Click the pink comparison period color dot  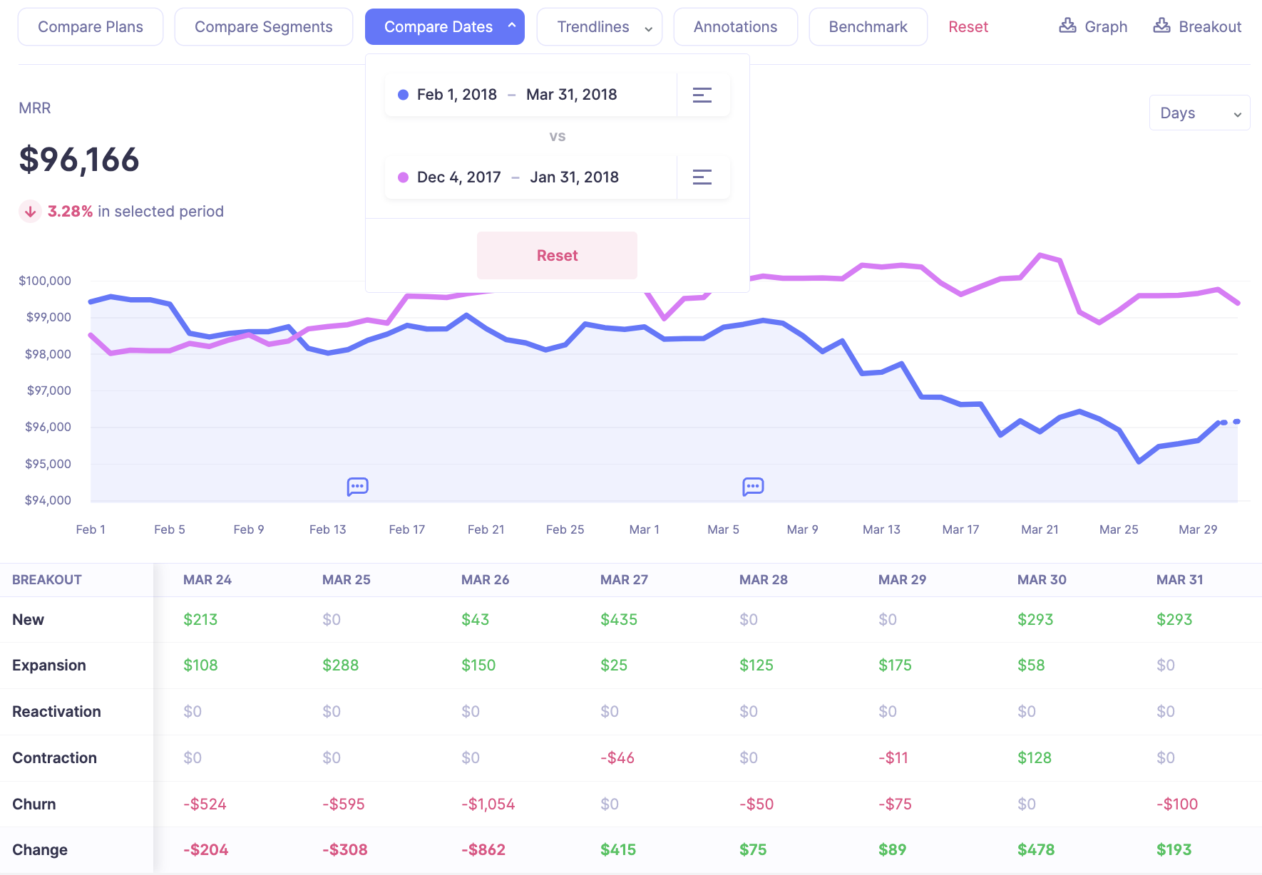tap(401, 177)
